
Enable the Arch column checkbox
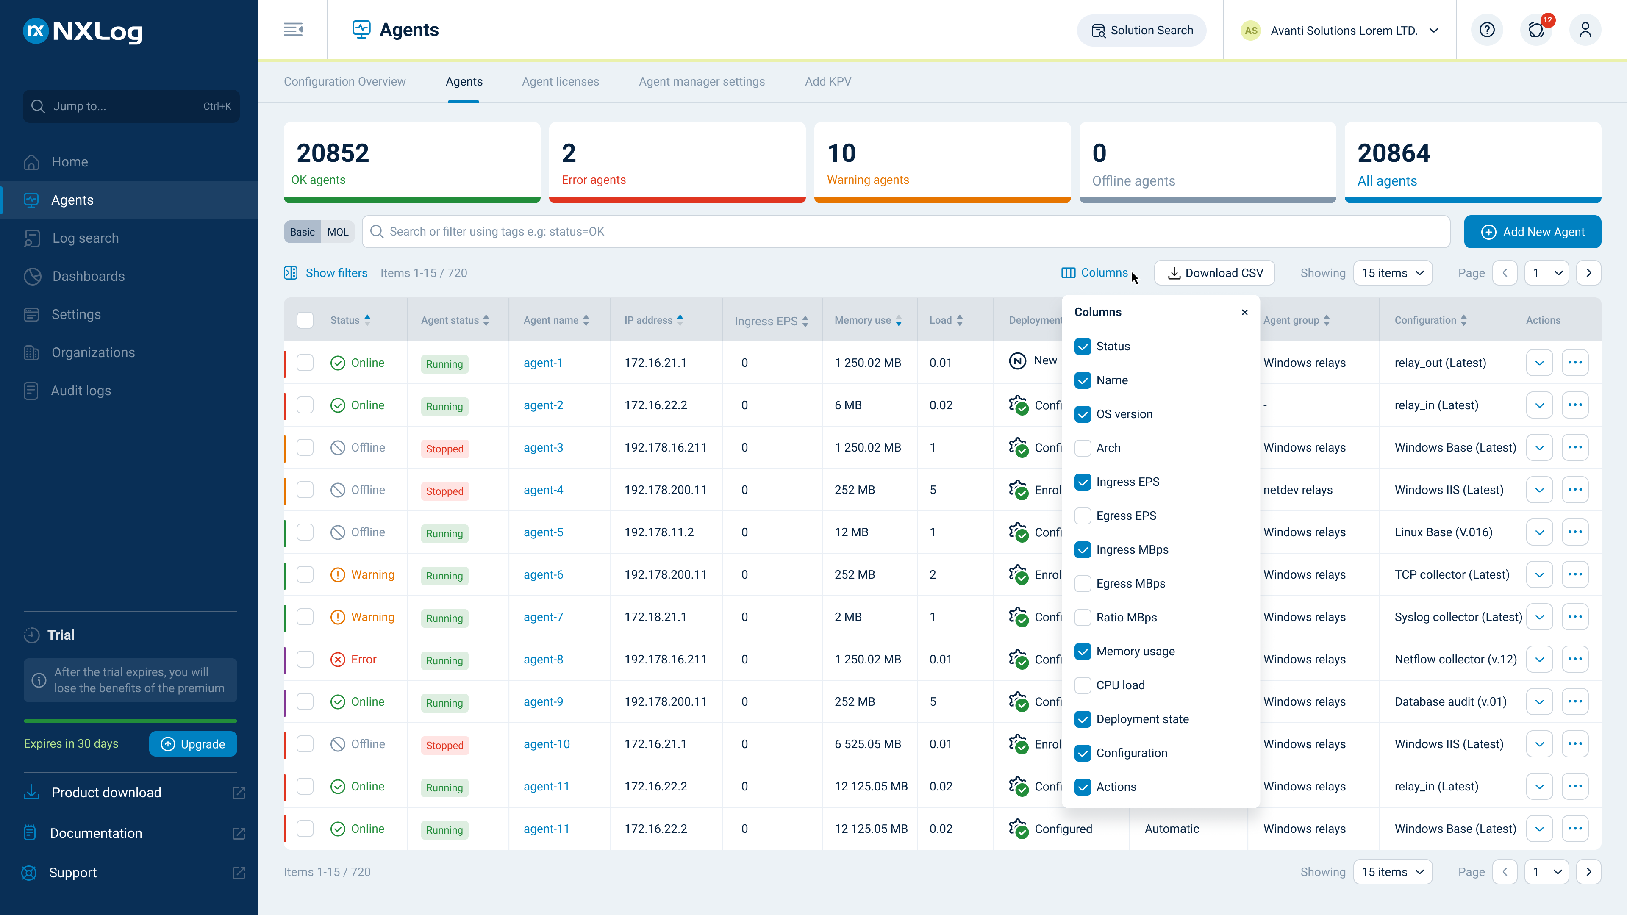click(1083, 448)
